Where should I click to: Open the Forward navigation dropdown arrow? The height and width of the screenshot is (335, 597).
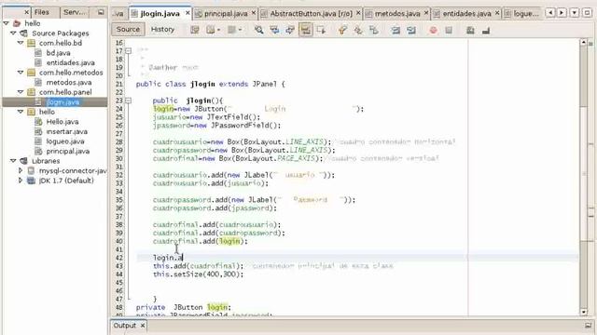(x=240, y=30)
